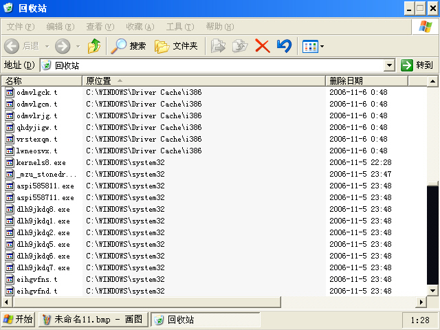This screenshot has height=330, width=440.
Task: Click the blue Undo arrow icon
Action: click(x=284, y=46)
